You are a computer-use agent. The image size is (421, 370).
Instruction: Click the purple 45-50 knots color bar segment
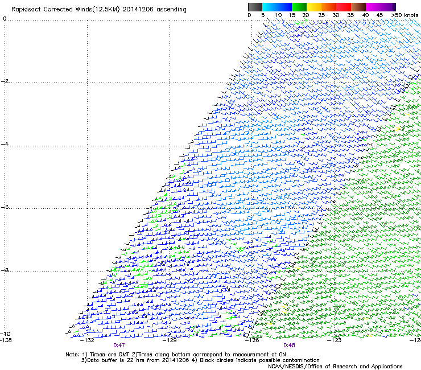point(388,7)
